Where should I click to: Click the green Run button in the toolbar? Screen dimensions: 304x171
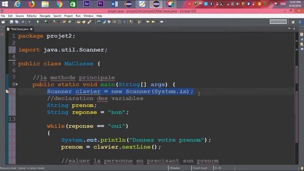(x=38, y=22)
